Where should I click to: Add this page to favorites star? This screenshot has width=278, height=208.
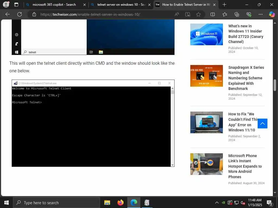point(198,14)
